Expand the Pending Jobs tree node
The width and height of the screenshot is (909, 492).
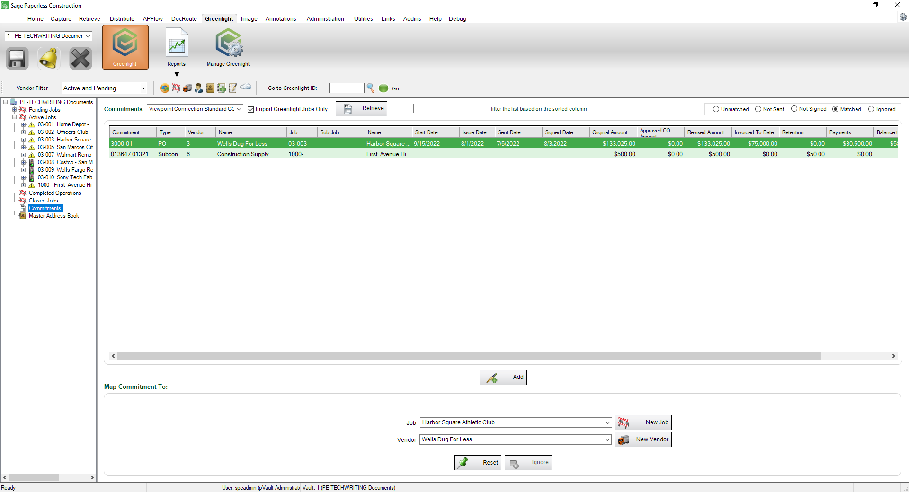(14, 110)
